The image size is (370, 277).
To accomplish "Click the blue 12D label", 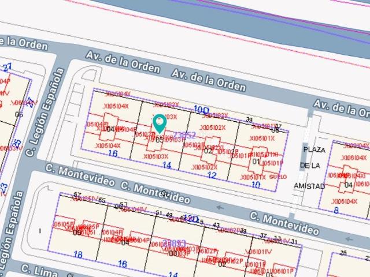I will pyautogui.click(x=191, y=219).
